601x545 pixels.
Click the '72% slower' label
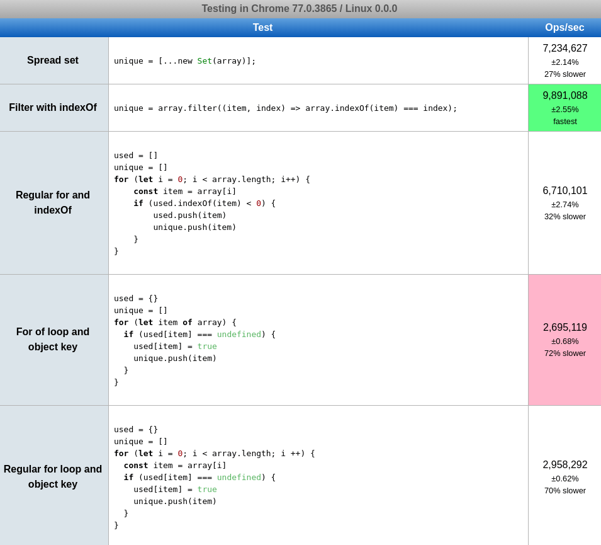[564, 353]
